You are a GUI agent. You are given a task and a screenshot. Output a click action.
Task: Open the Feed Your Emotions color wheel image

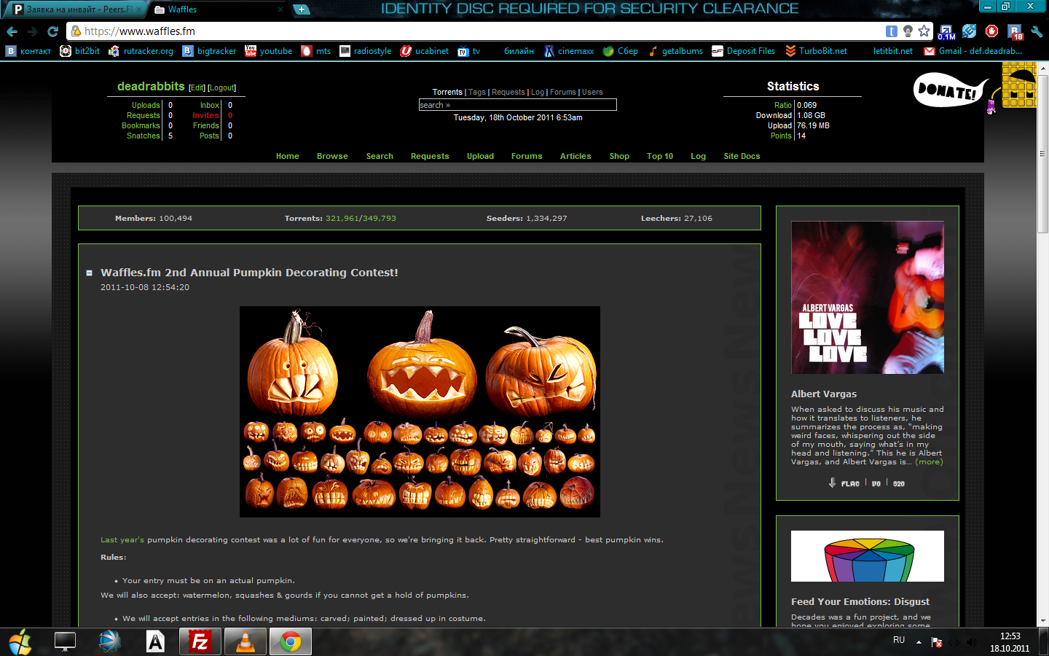click(868, 556)
